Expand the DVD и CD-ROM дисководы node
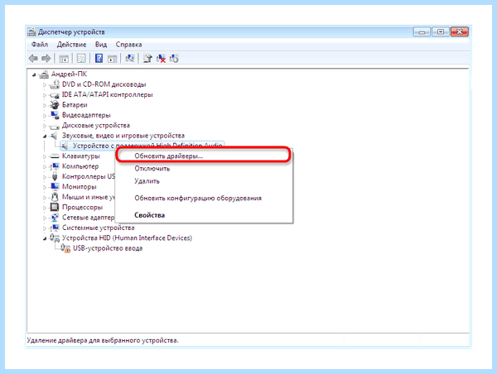Viewport: 497px width, 374px height. click(45, 85)
